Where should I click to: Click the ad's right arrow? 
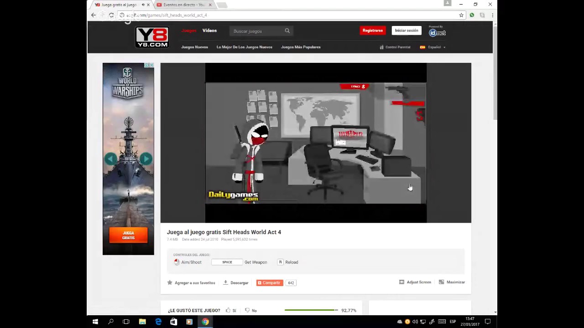point(146,159)
